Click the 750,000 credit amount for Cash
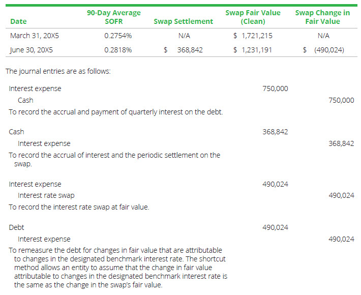This screenshot has width=361, height=295. [x=341, y=100]
